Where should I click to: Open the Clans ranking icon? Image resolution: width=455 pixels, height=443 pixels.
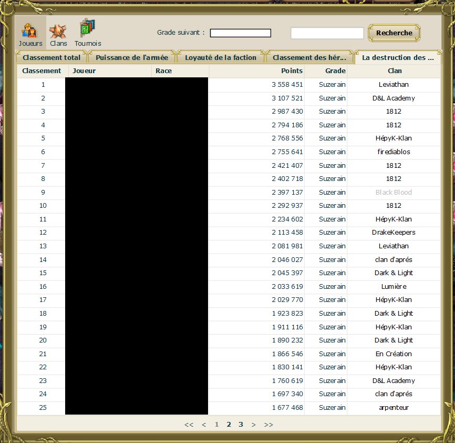58,33
